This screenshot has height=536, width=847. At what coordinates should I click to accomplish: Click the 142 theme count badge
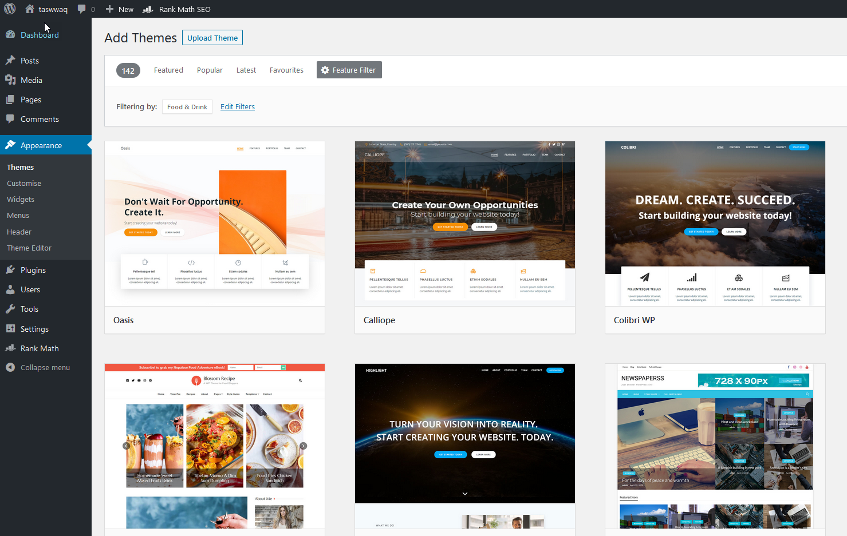pos(128,70)
